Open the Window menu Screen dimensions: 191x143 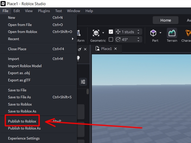[x=74, y=11]
